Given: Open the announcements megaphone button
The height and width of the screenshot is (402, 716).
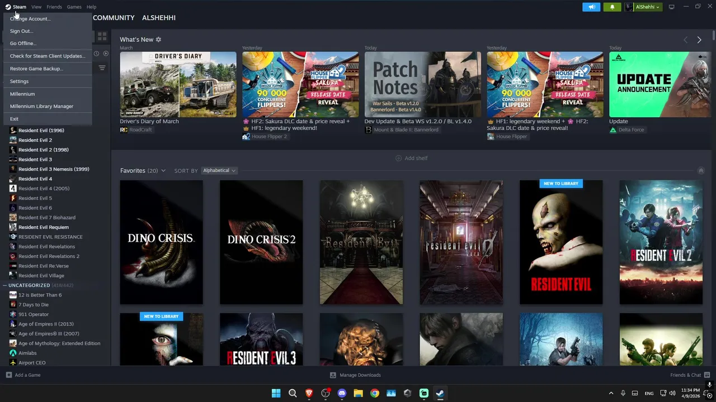Looking at the screenshot, I should (x=591, y=7).
